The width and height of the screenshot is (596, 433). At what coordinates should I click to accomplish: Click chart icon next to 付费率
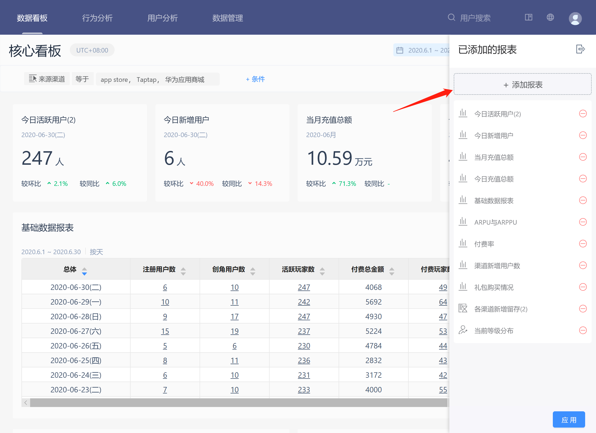pyautogui.click(x=463, y=243)
